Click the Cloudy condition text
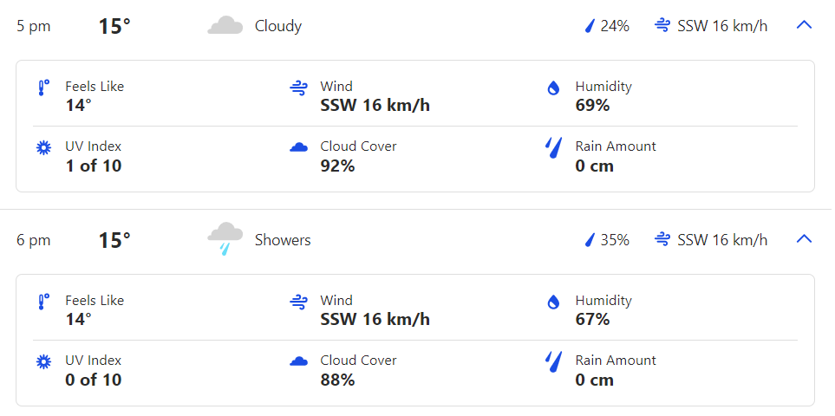Image resolution: width=835 pixels, height=416 pixels. pyautogui.click(x=278, y=26)
